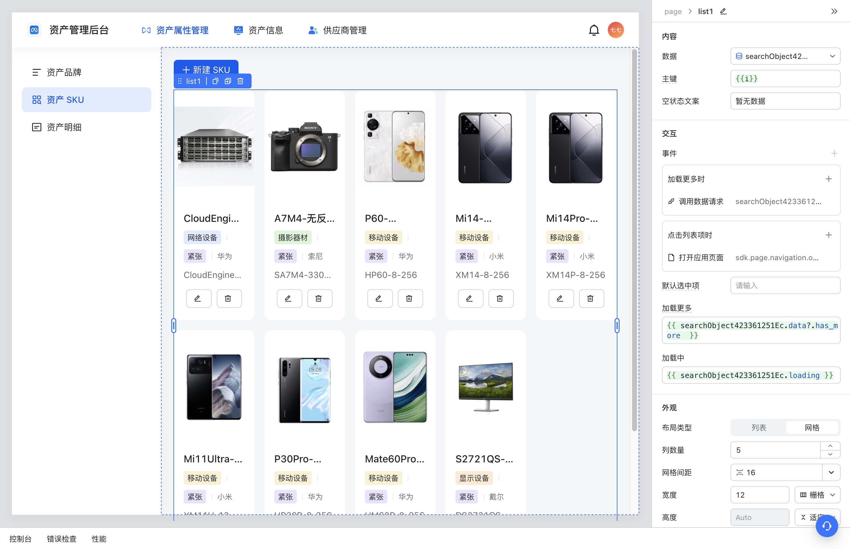
Task: Click the copy icon in list1 toolbar
Action: coord(215,81)
